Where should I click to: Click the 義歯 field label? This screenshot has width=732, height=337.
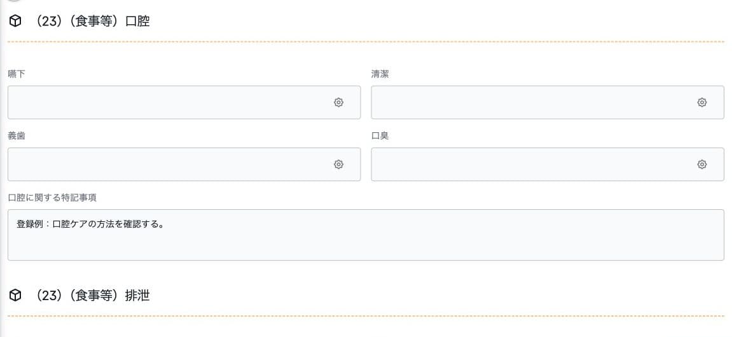17,136
